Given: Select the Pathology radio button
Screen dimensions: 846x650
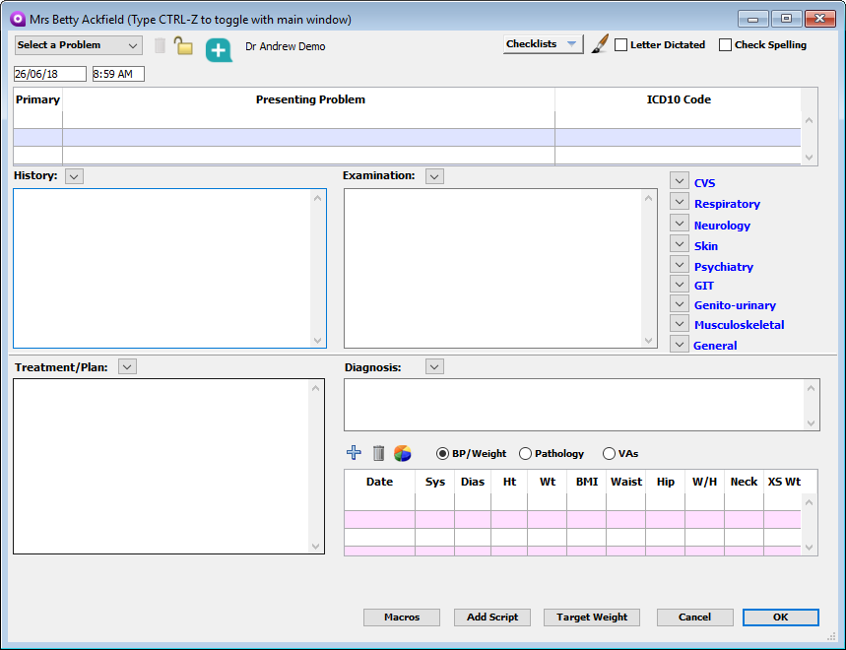Looking at the screenshot, I should point(523,454).
